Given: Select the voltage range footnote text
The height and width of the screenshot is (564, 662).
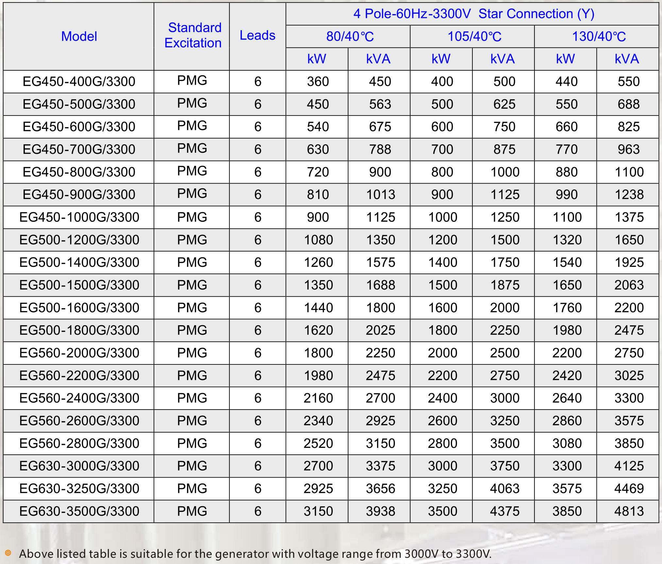Looking at the screenshot, I should click(255, 554).
